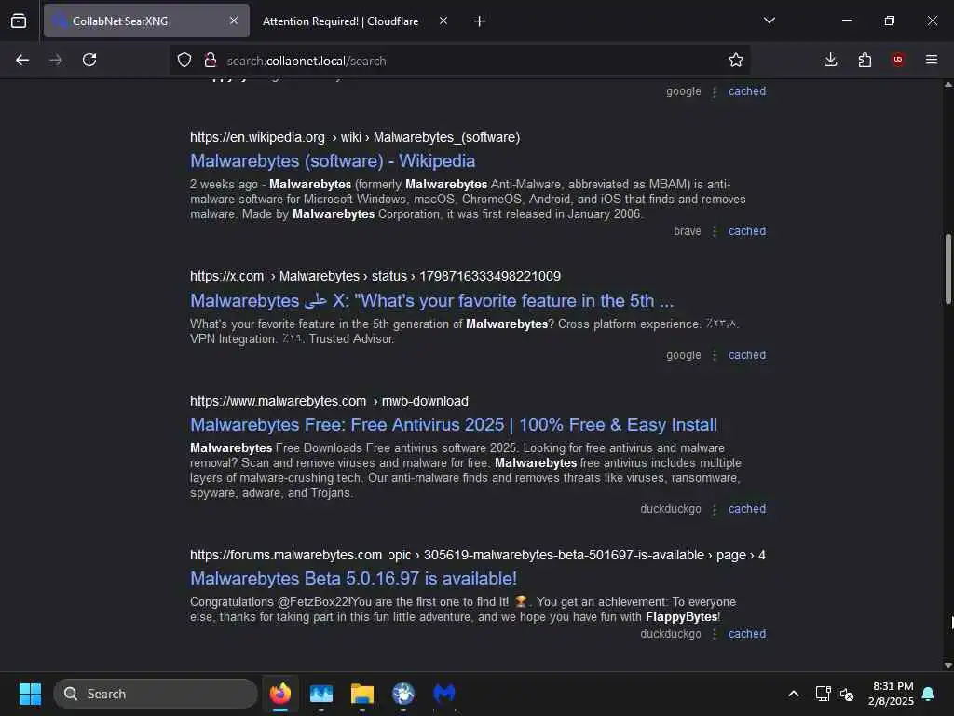Open Malwarebytes Beta 5.0.16.97 result

coord(353,578)
